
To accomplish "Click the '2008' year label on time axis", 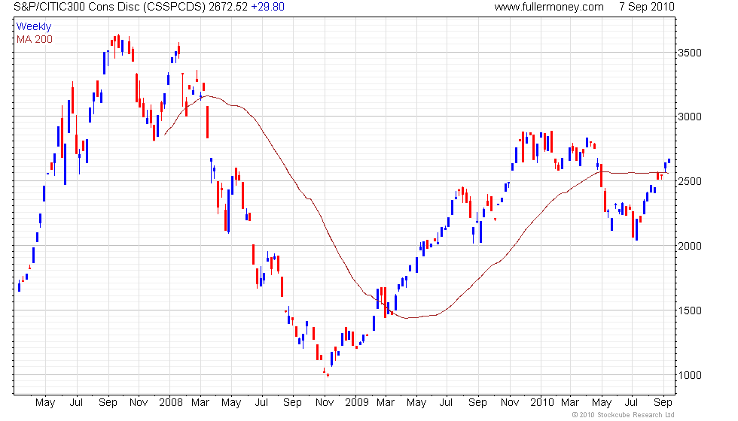I will click(171, 403).
